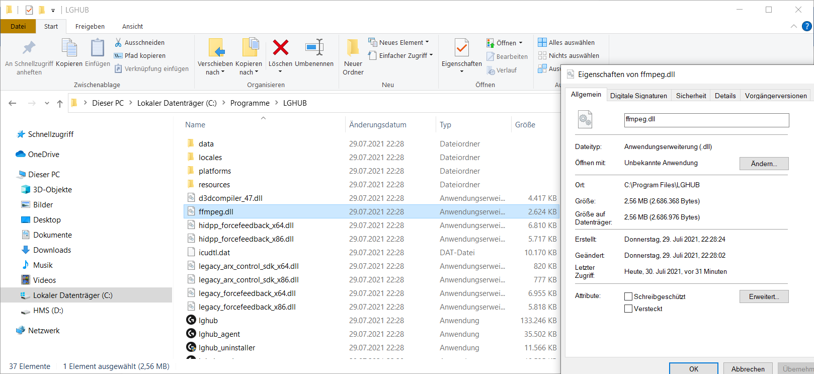814x374 pixels.
Task: Open Explorer help question mark
Action: (x=807, y=26)
